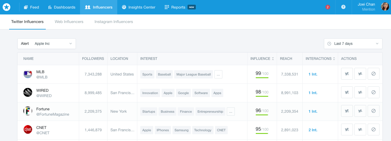
Task: Click the IPhones interest tag
Action: 163,130
